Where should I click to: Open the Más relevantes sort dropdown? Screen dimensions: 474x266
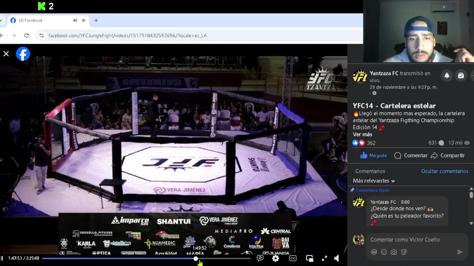[374, 181]
